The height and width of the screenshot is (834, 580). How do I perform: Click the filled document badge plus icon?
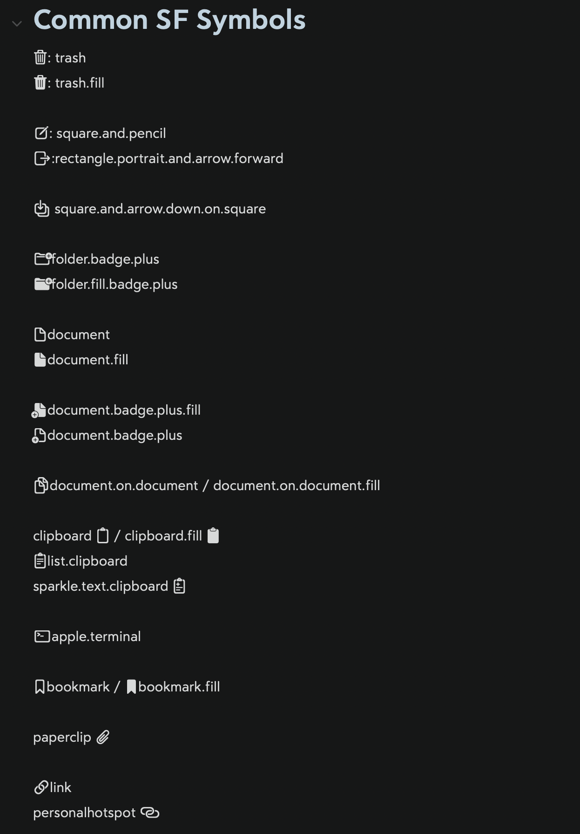tap(39, 410)
